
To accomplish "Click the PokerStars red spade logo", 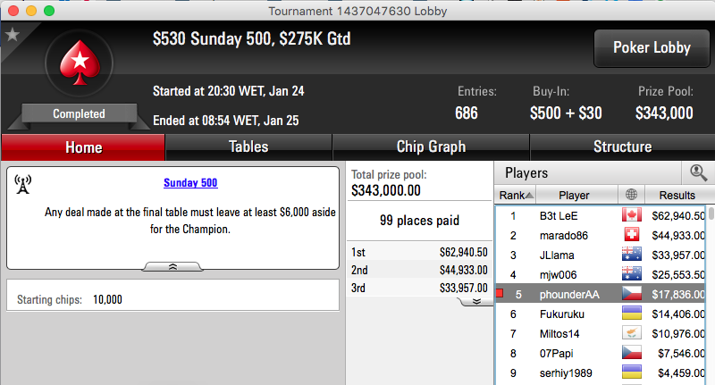I will pyautogui.click(x=80, y=63).
